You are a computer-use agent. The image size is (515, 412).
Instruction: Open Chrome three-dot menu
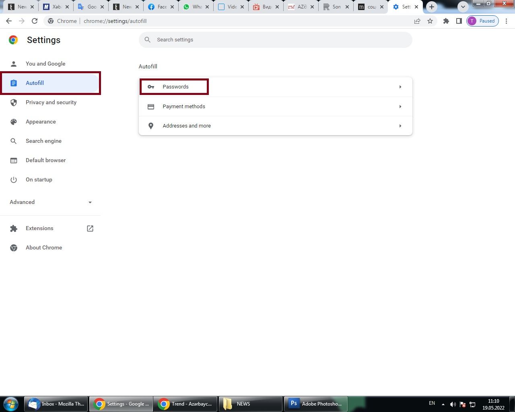coord(506,21)
